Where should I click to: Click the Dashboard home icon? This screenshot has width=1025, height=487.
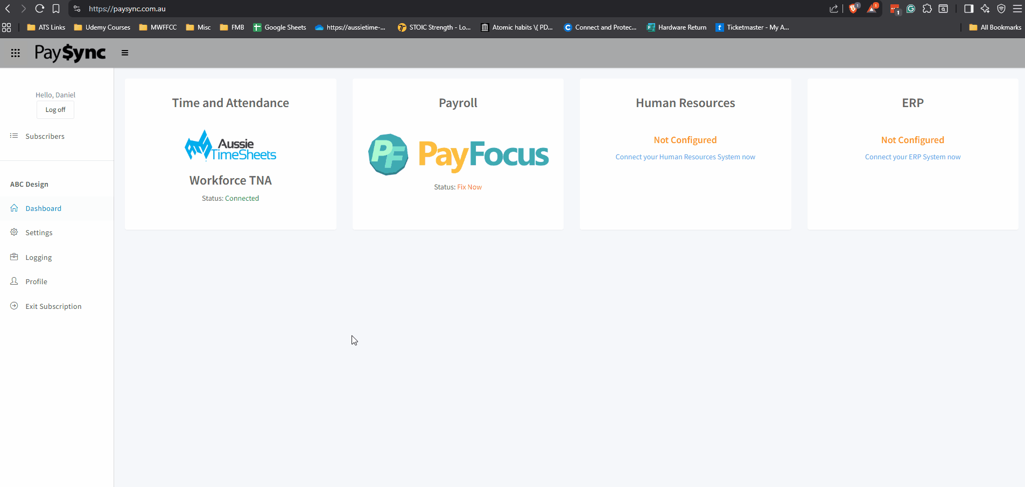(x=15, y=208)
